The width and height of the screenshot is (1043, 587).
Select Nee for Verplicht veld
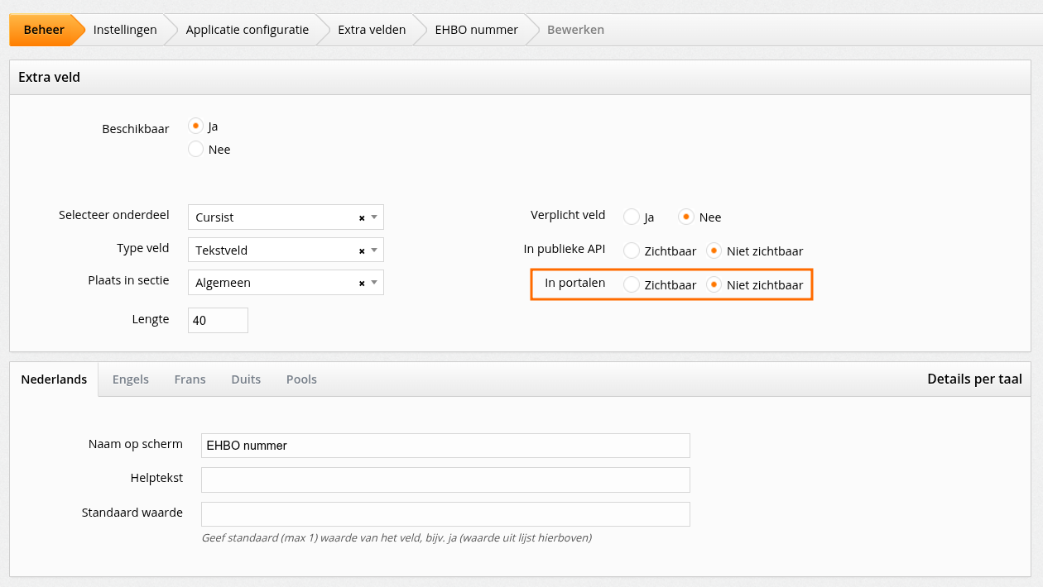[685, 217]
